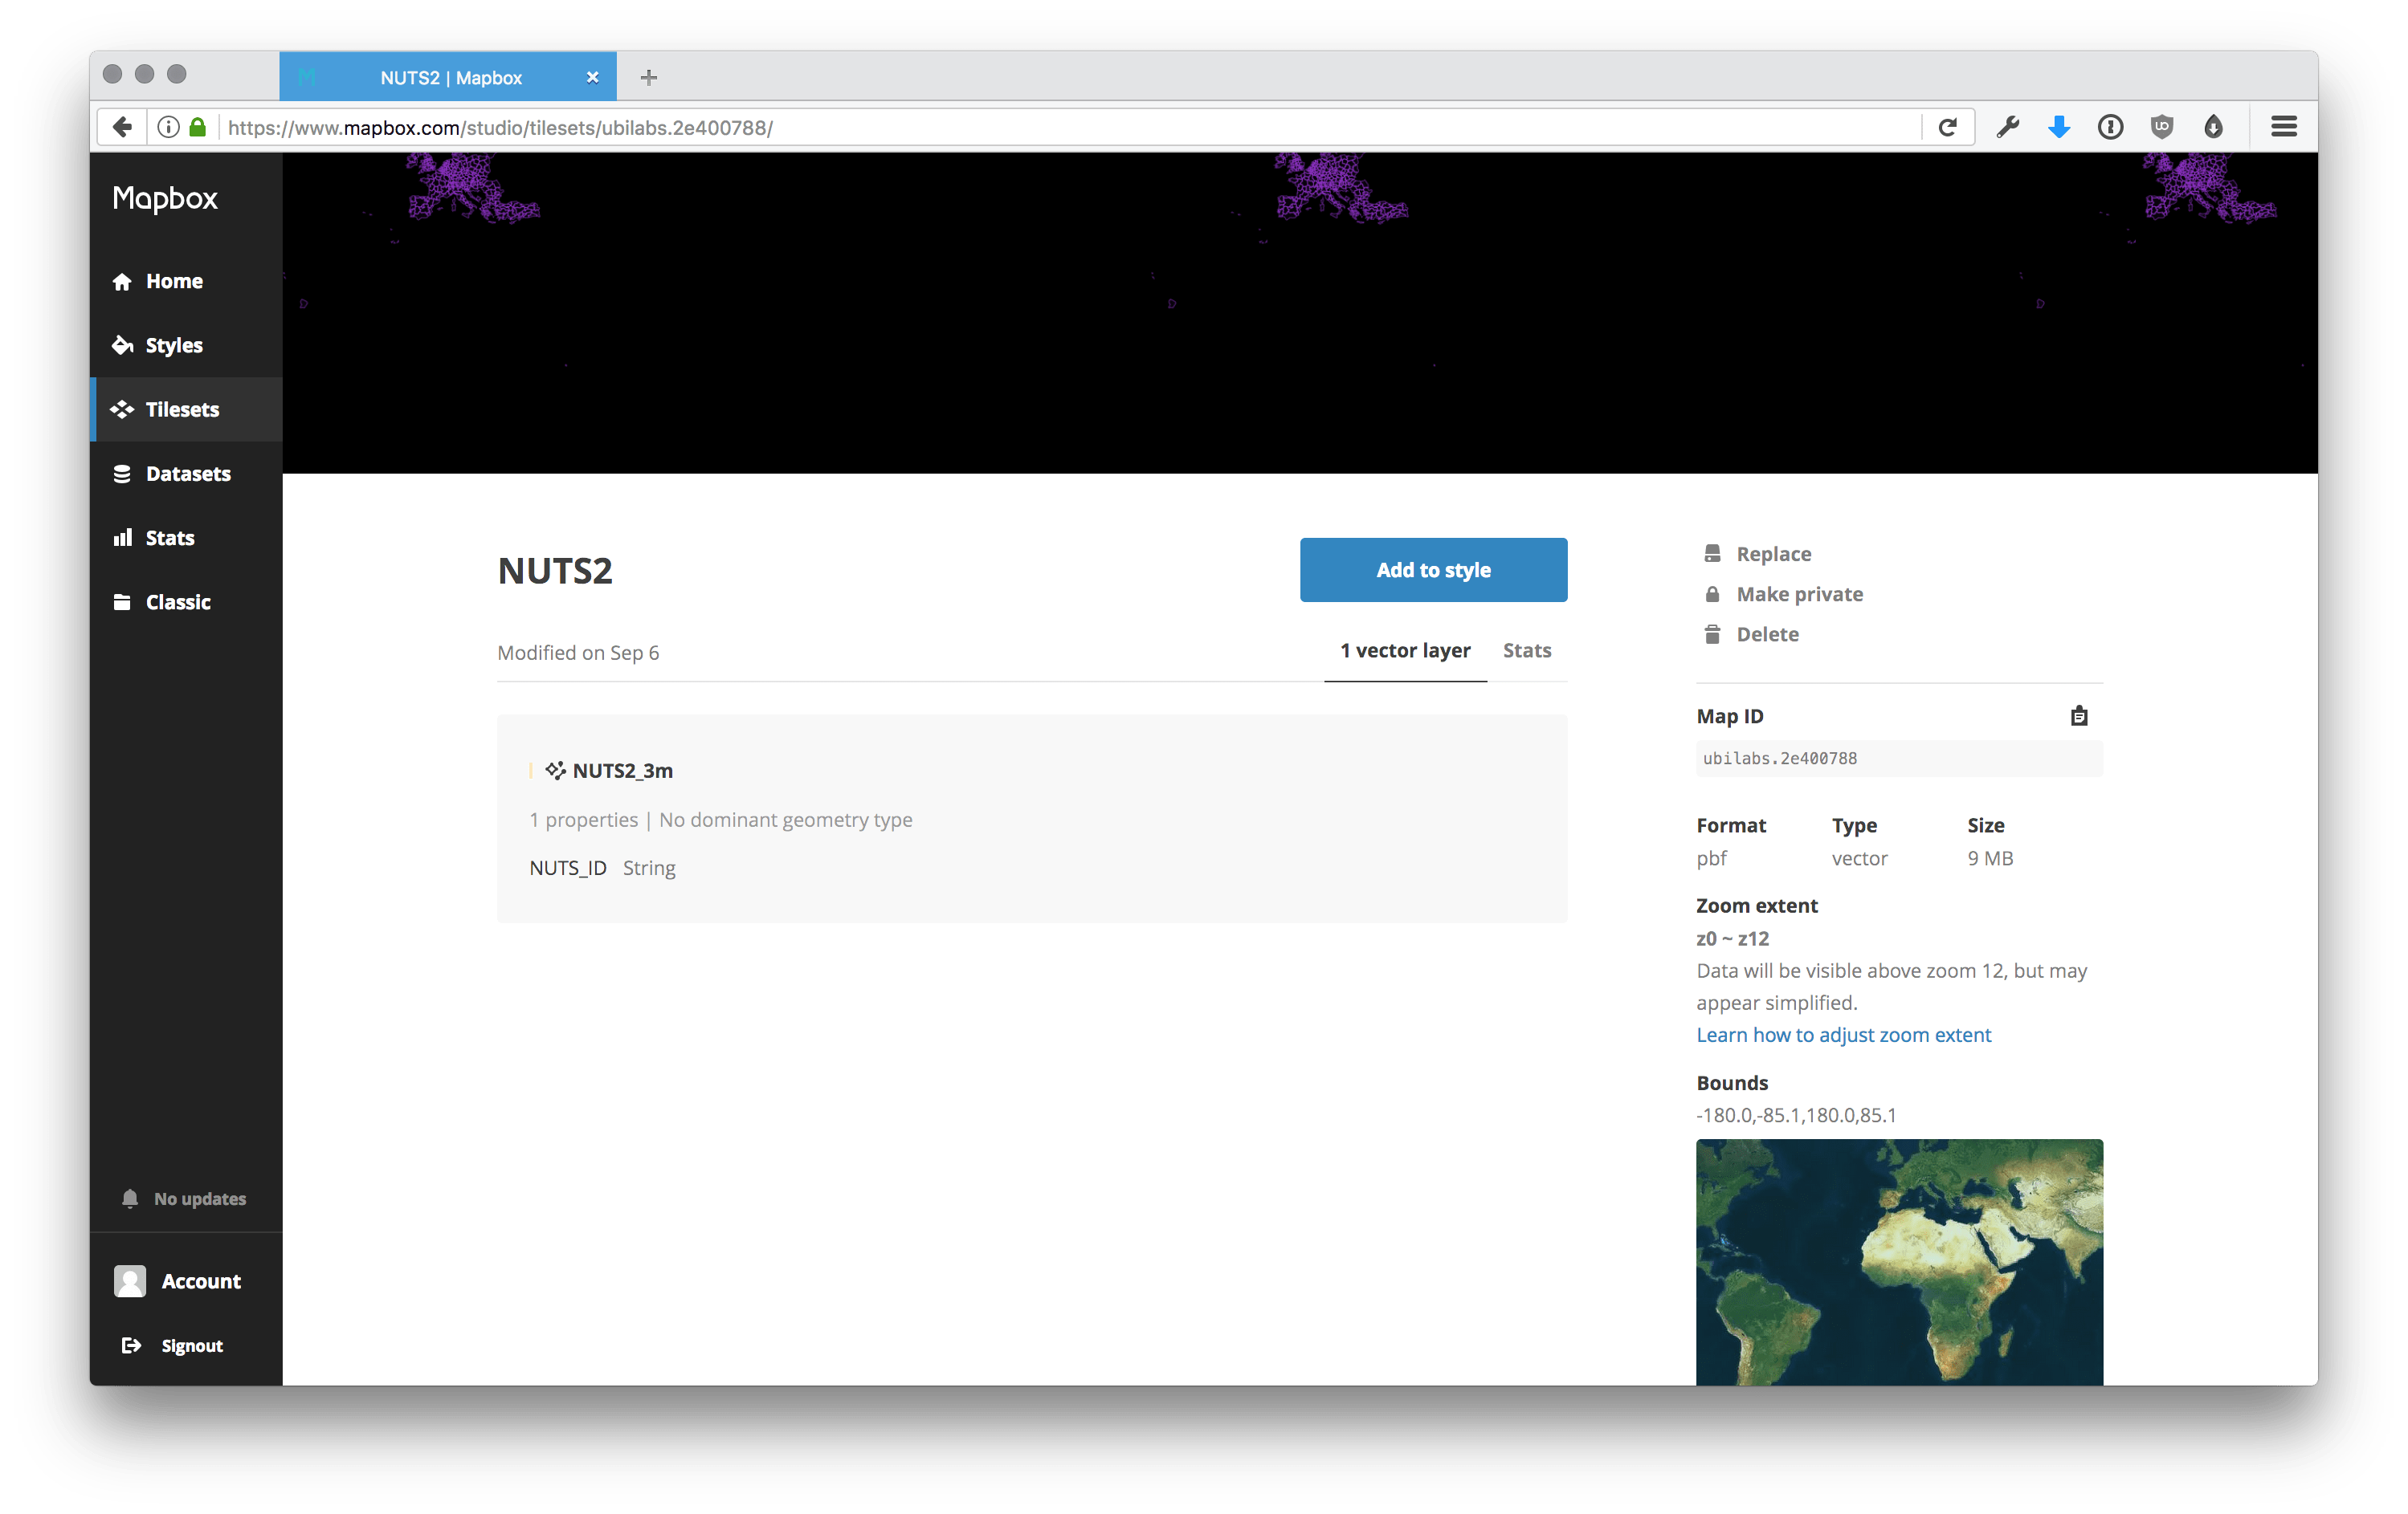Click the wrench developer tools icon
Screen dimensions: 2408x1514
2007,127
